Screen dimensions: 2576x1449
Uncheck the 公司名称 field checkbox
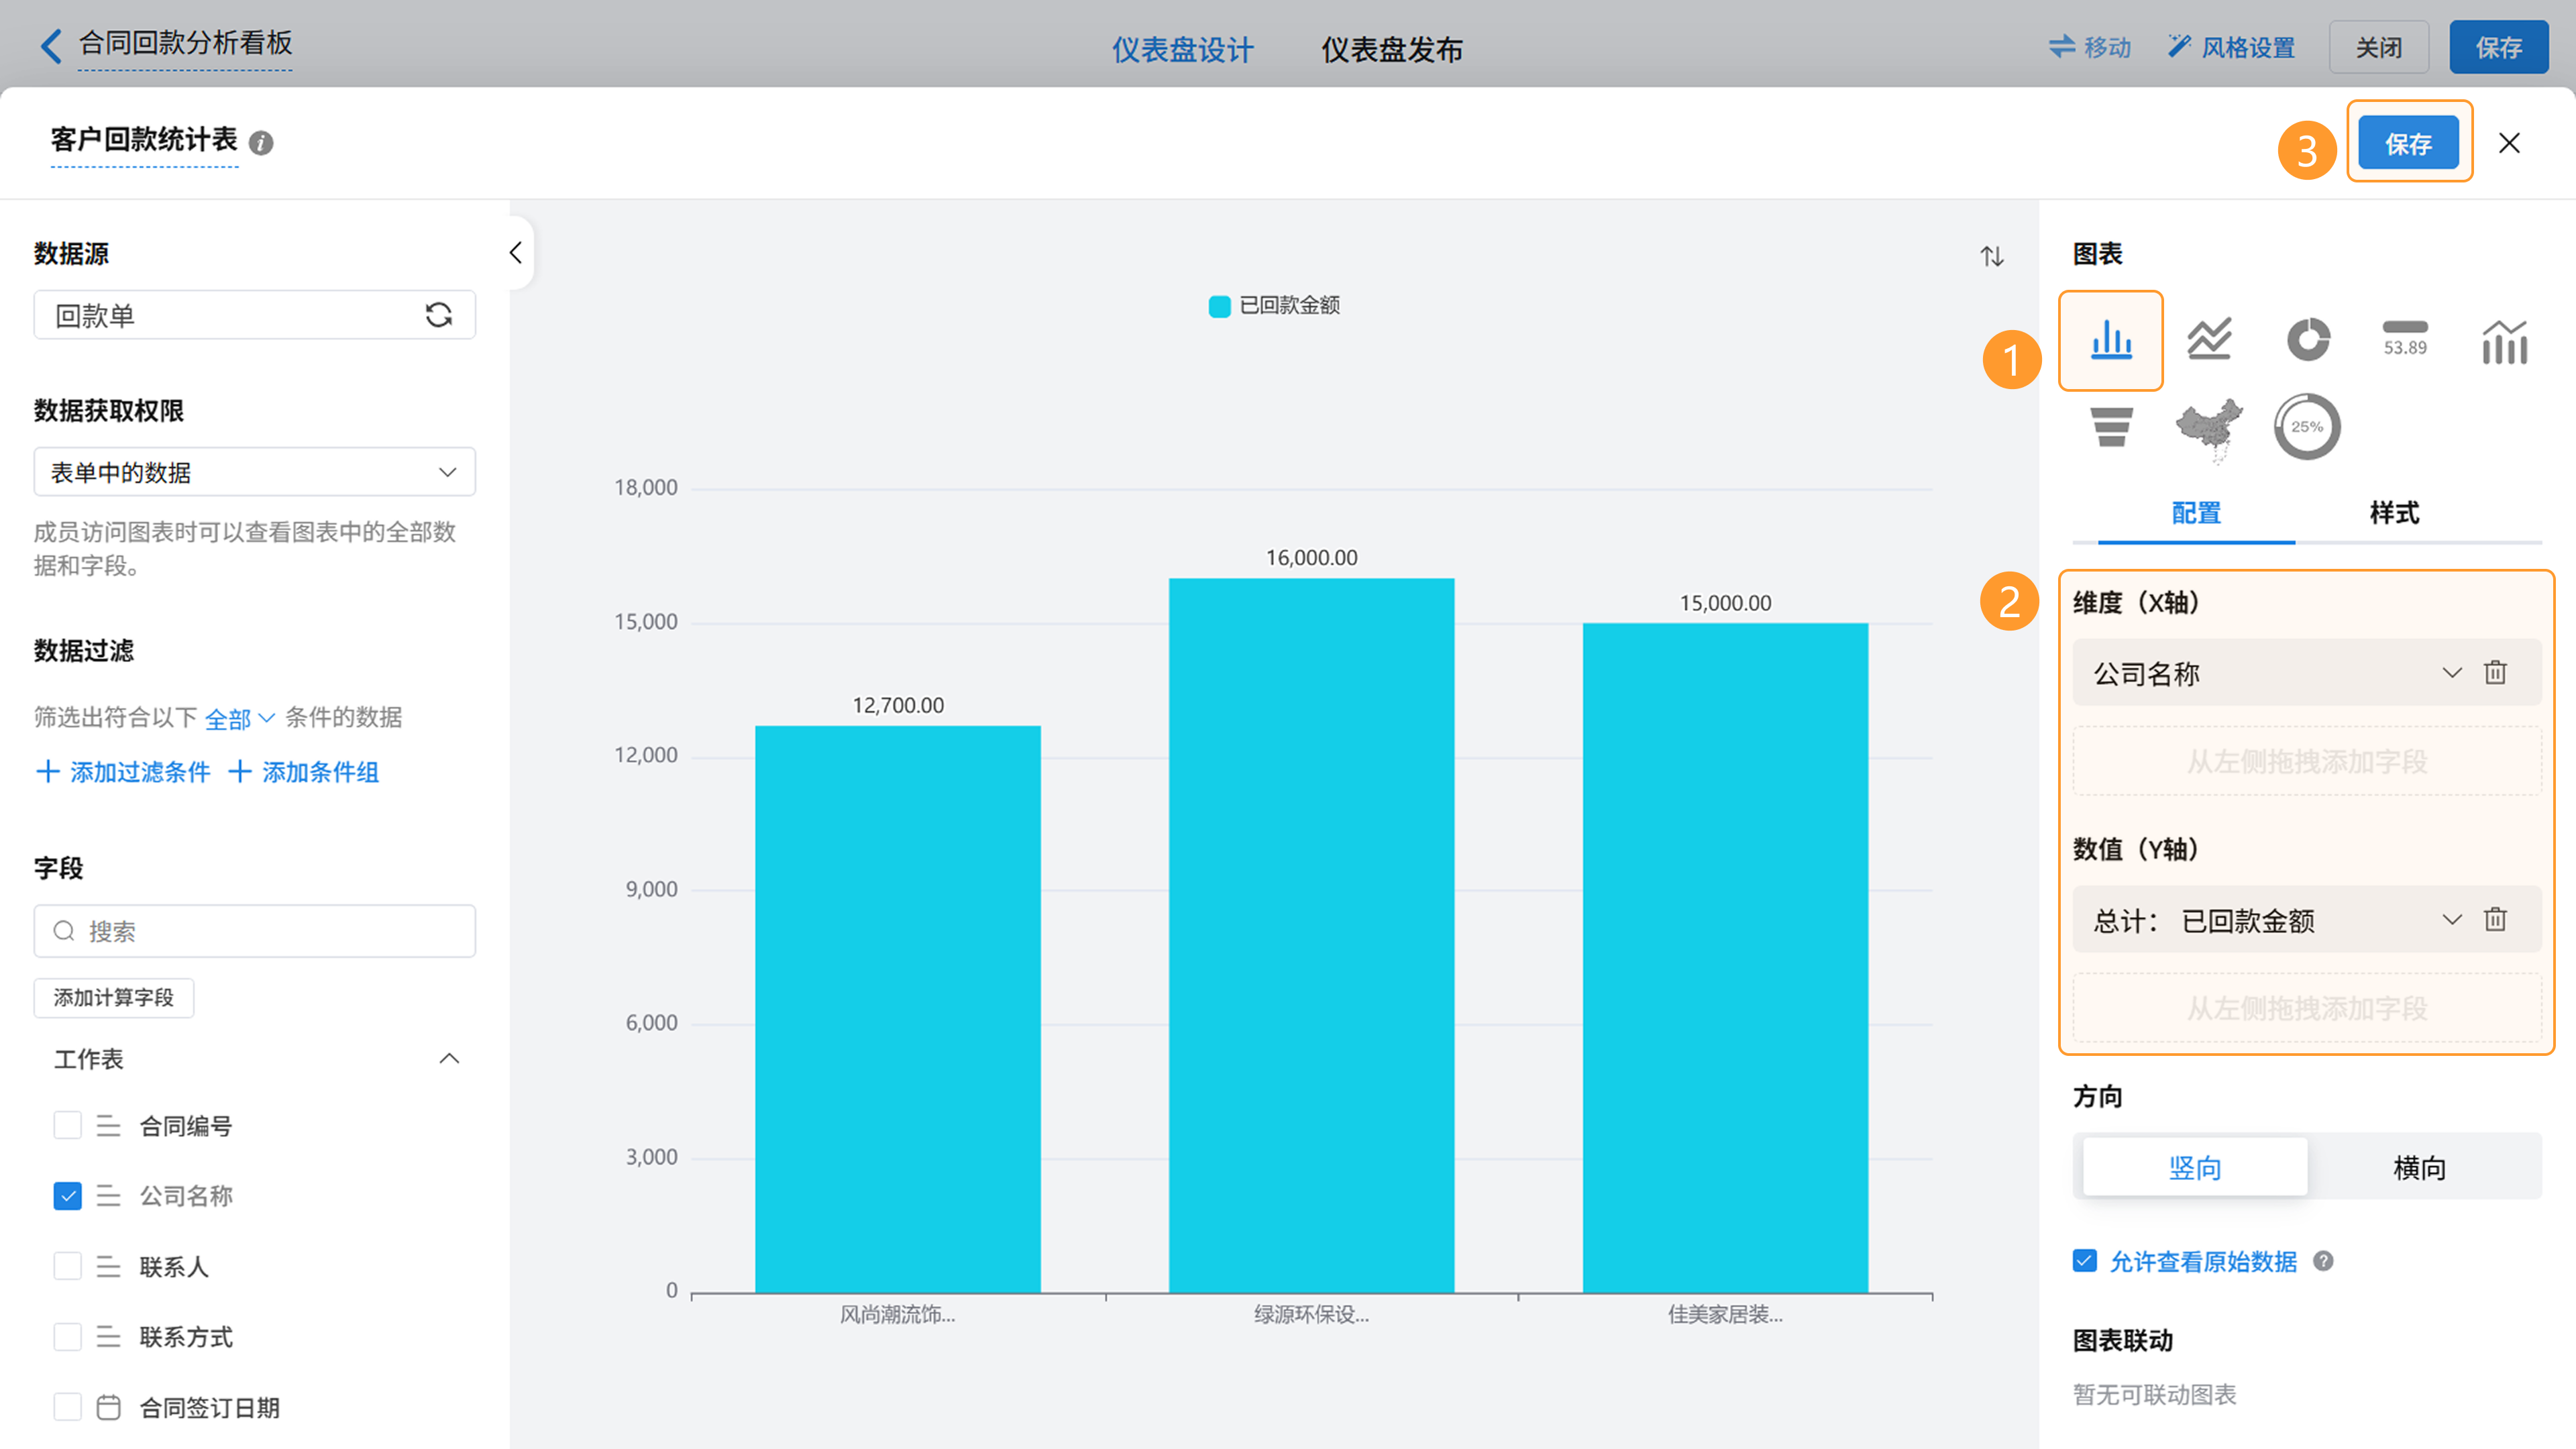coord(67,1195)
